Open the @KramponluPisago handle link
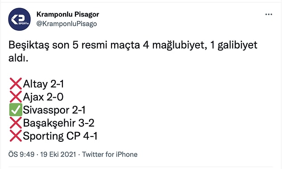283x169 pixels. pos(66,24)
